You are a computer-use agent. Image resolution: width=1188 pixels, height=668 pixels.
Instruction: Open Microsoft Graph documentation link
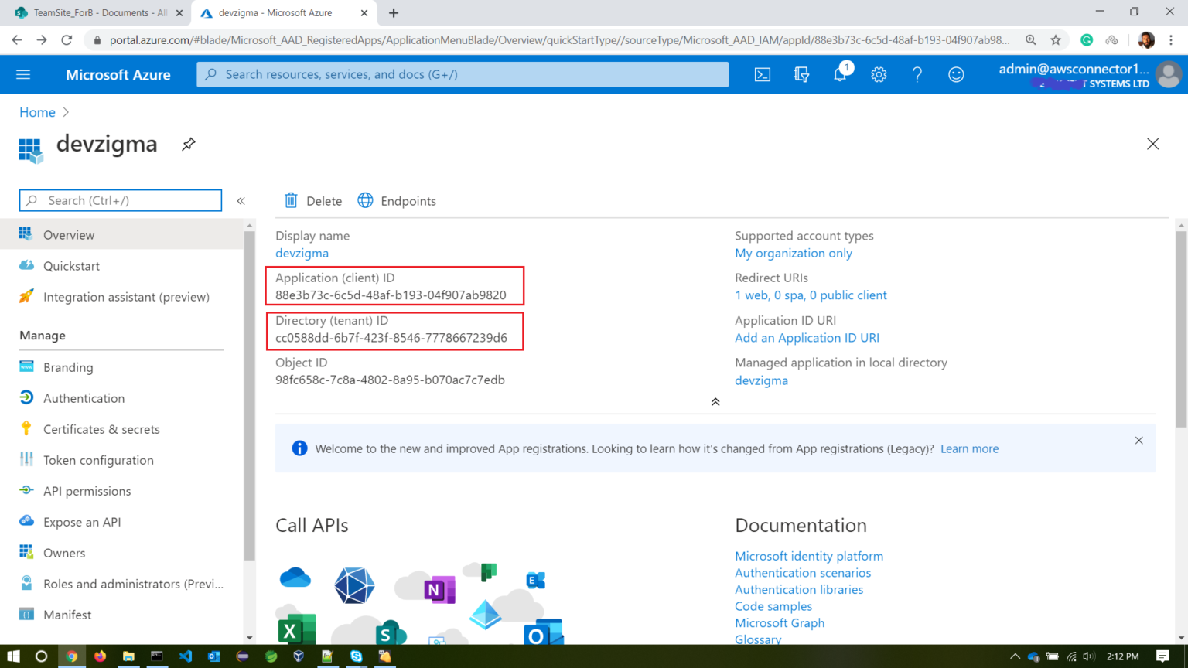[x=780, y=622]
